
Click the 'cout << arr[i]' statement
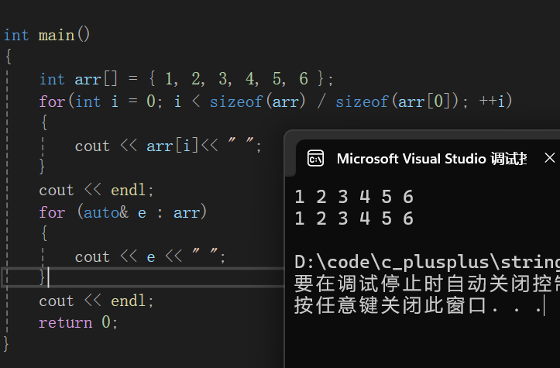pyautogui.click(x=168, y=146)
